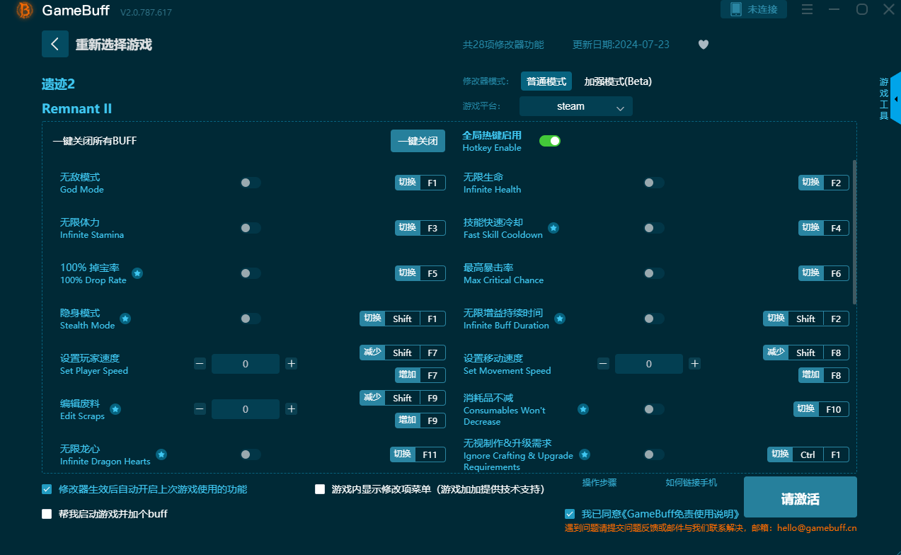This screenshot has height=555, width=901.
Task: Open the 操作步骤 link
Action: (599, 483)
